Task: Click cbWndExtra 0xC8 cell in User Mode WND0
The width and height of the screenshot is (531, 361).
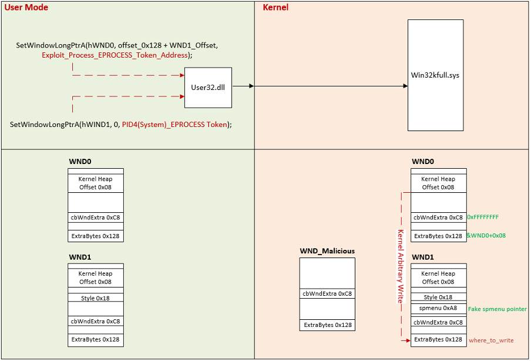Action: point(95,218)
